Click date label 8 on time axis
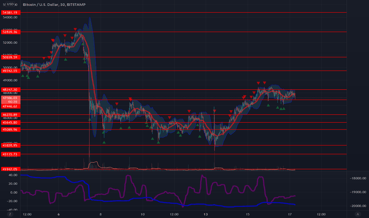369x218 pixels. tap(101, 214)
